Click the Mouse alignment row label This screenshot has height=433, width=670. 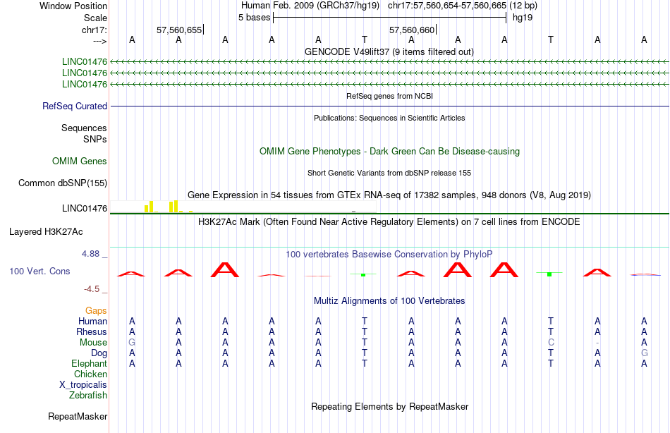pyautogui.click(x=93, y=343)
